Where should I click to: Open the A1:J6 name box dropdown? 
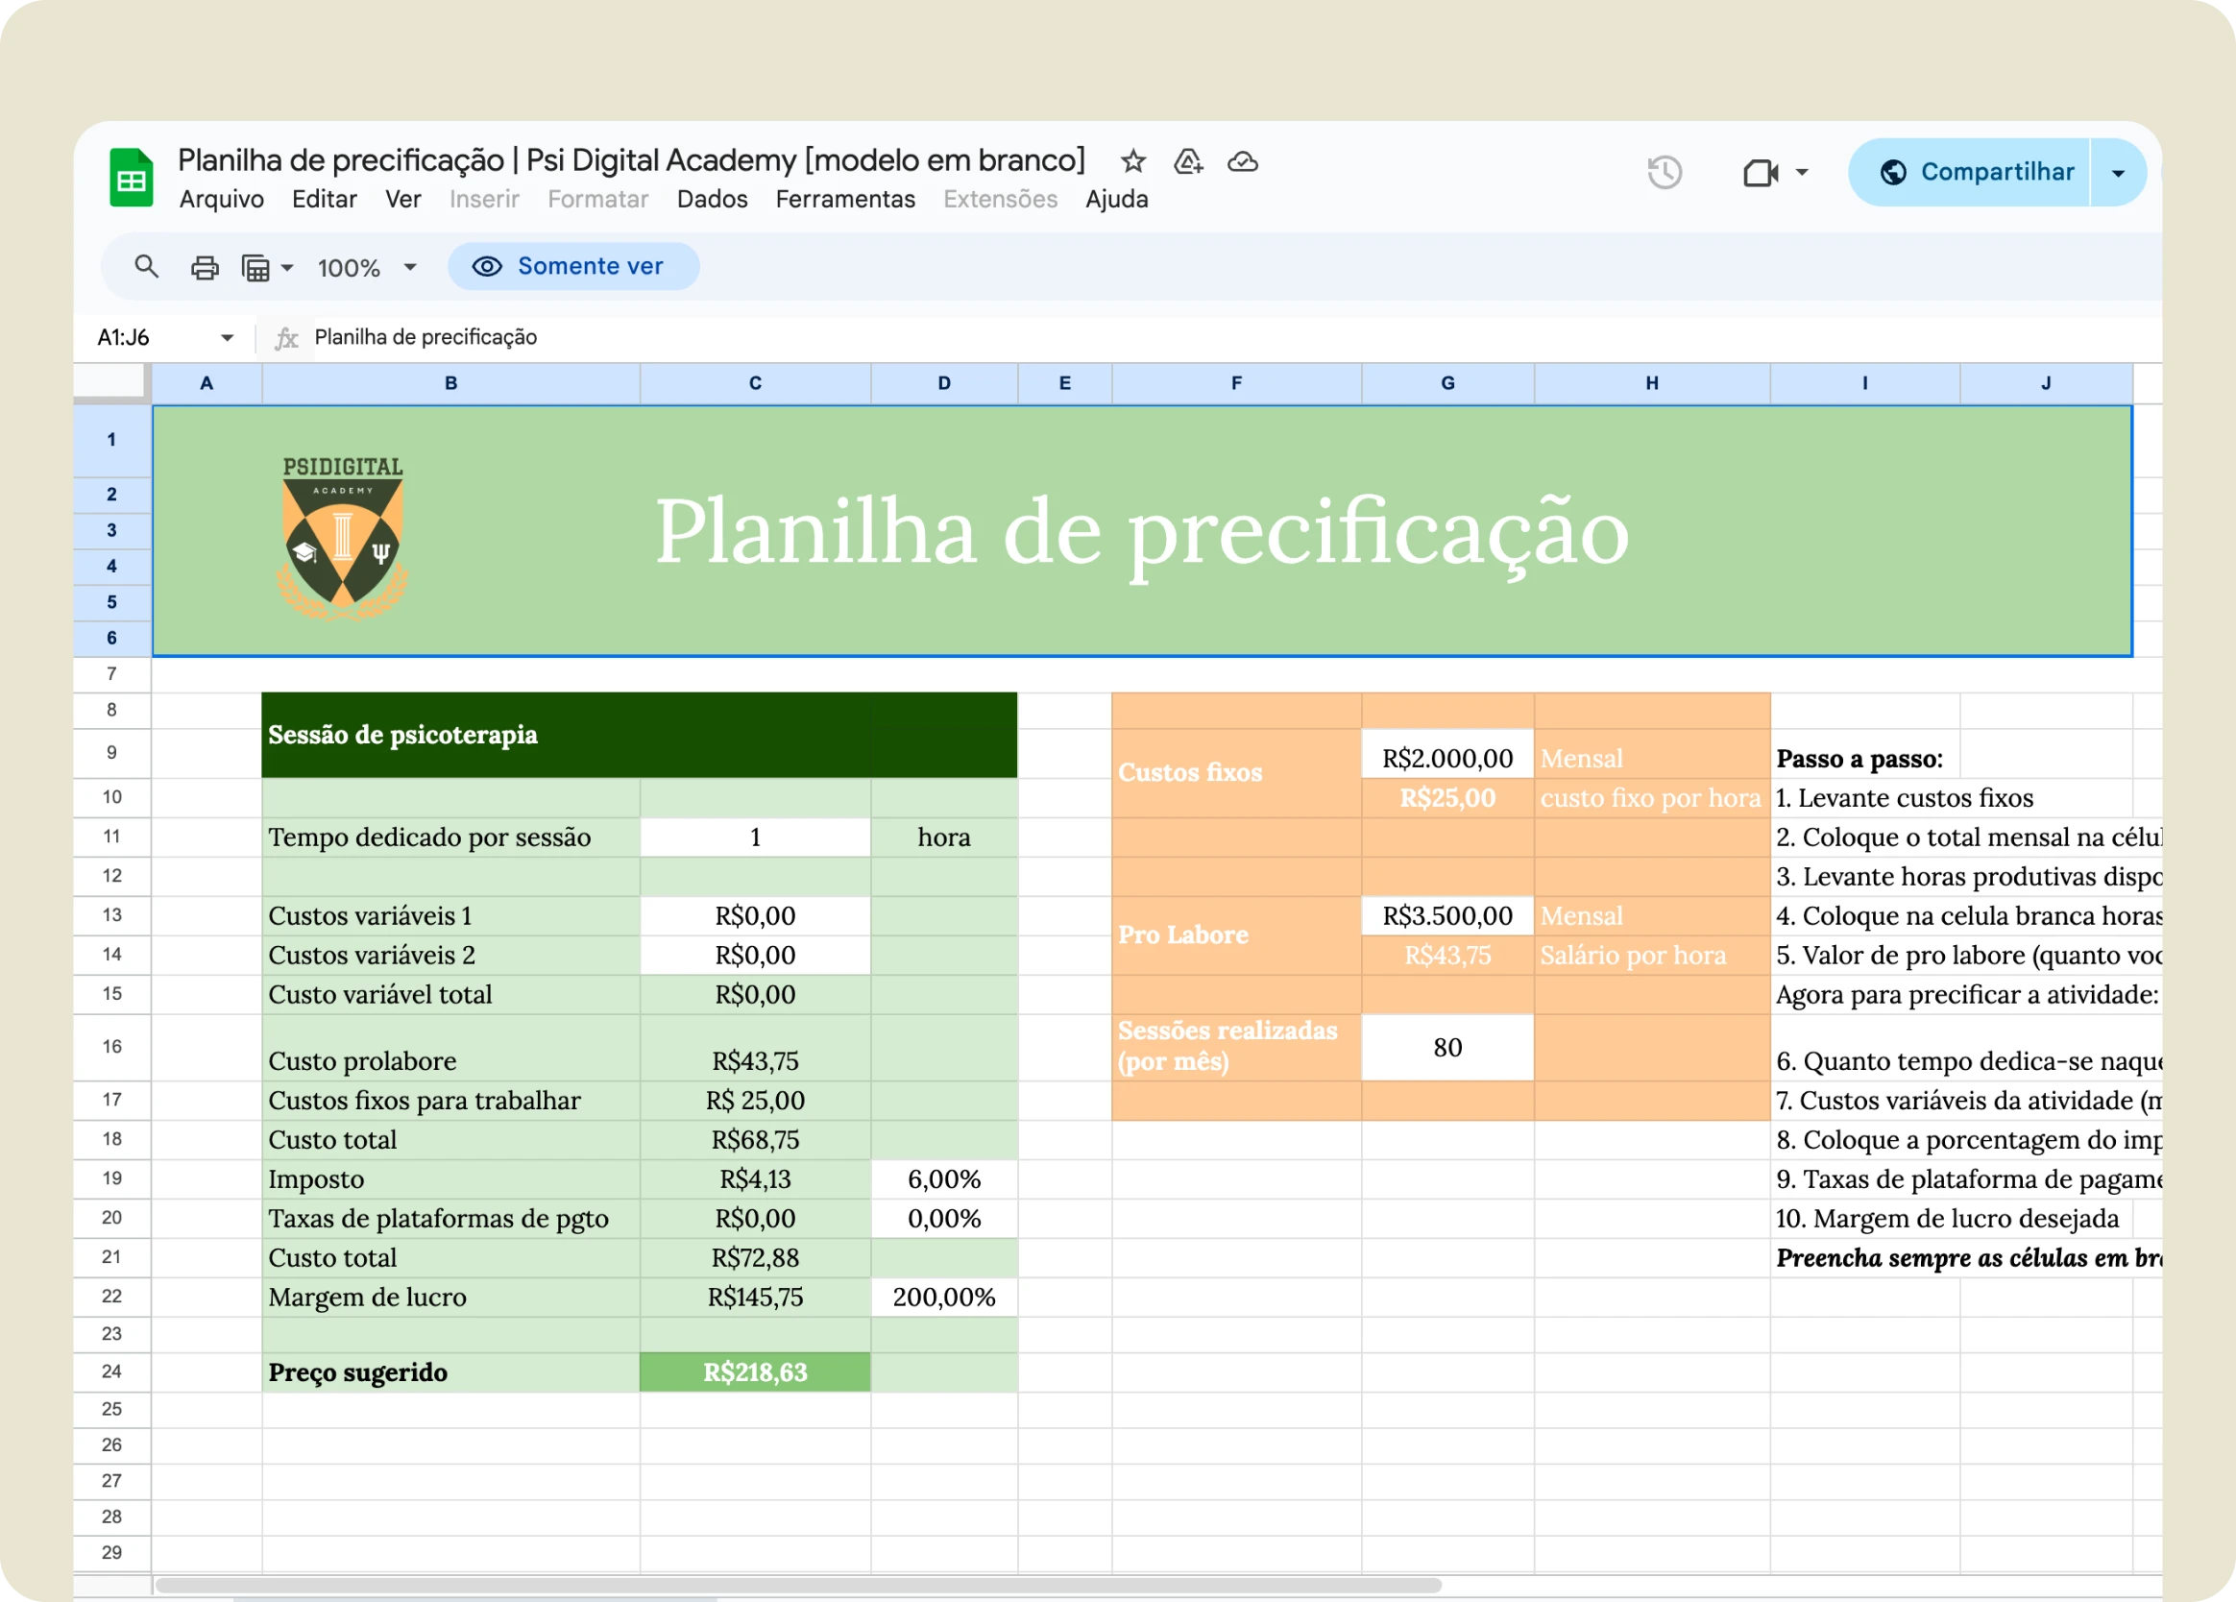coord(227,337)
